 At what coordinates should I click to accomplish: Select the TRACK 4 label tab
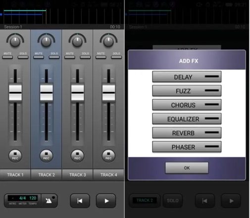pos(109,175)
